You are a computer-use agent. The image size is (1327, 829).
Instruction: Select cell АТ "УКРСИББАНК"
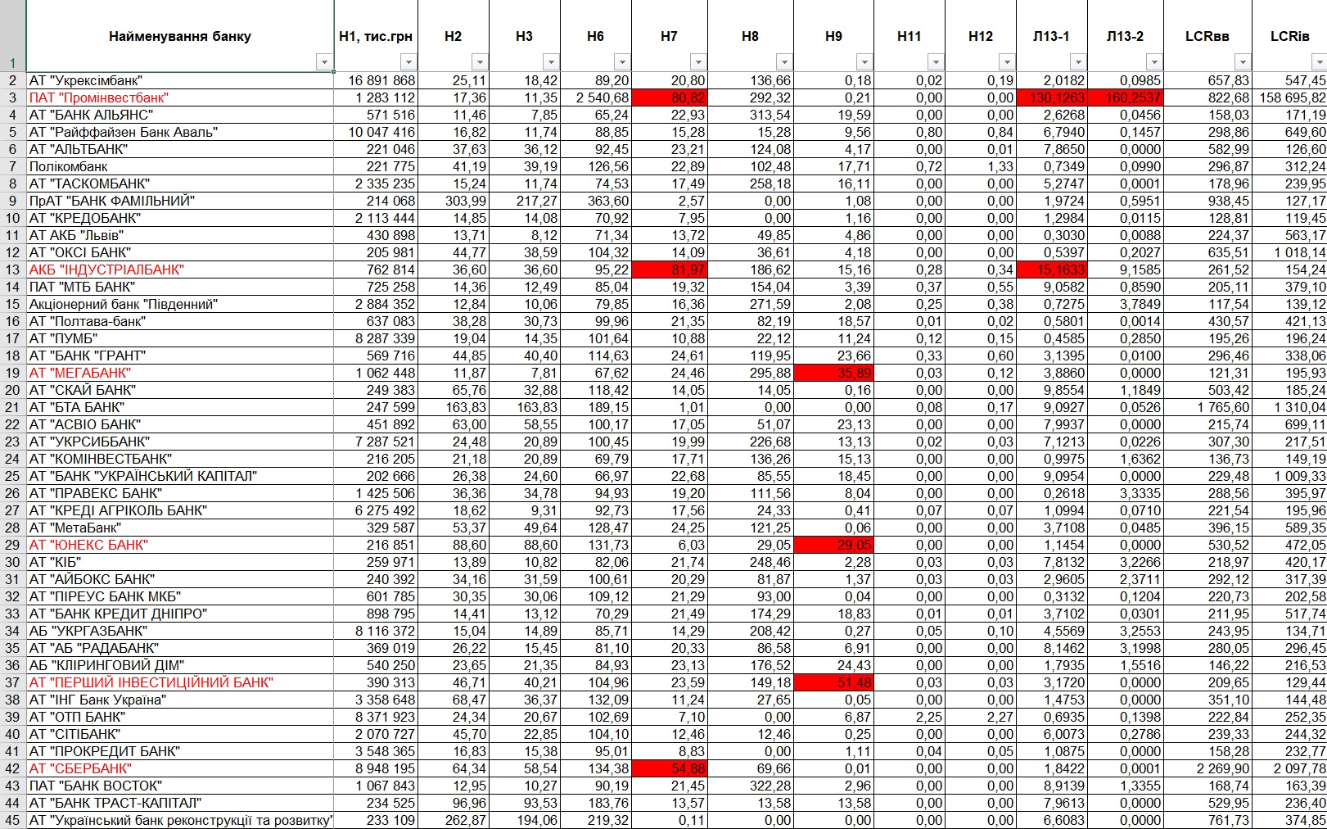pyautogui.click(x=180, y=442)
